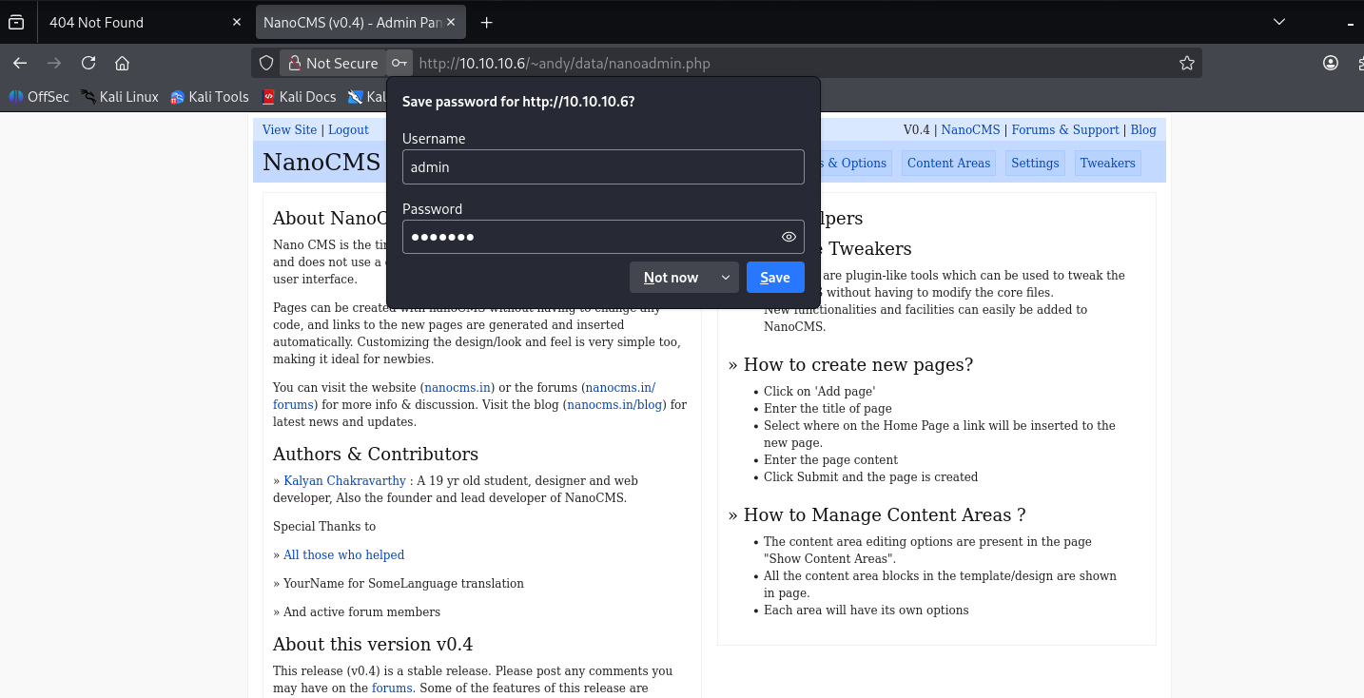This screenshot has height=698, width=1364.
Task: Open the account profile icon
Action: click(x=1331, y=63)
